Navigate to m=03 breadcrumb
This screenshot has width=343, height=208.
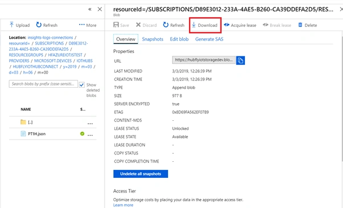87,67
